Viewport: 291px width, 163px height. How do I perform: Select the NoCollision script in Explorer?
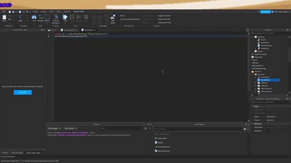(x=268, y=80)
